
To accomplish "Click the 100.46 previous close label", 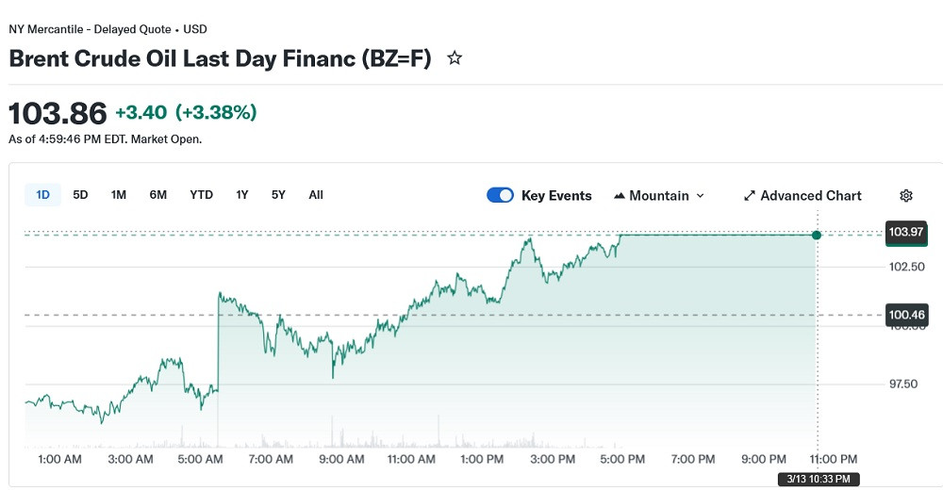I will tap(906, 315).
